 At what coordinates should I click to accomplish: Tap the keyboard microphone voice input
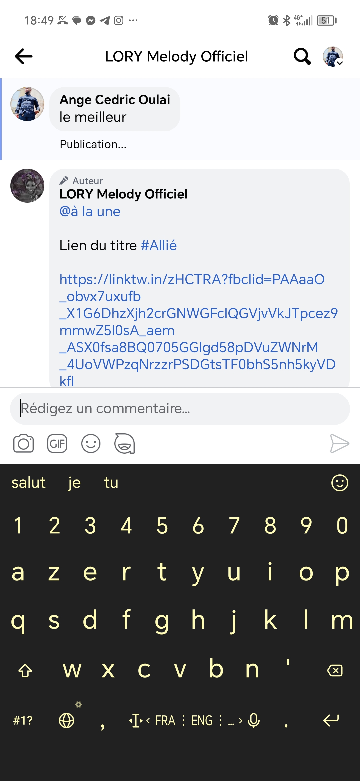(254, 720)
